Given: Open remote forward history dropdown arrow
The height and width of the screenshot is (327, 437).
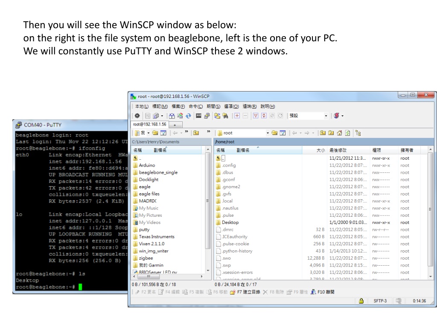Looking at the screenshot, I should [313, 133].
